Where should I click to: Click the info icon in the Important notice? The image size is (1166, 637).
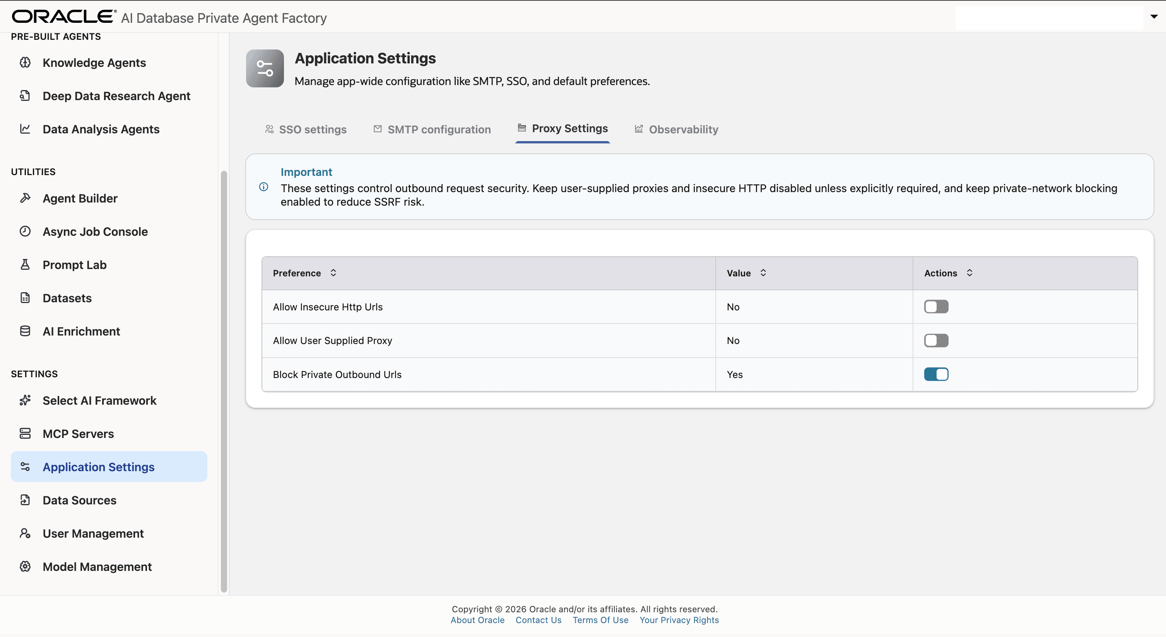[263, 187]
